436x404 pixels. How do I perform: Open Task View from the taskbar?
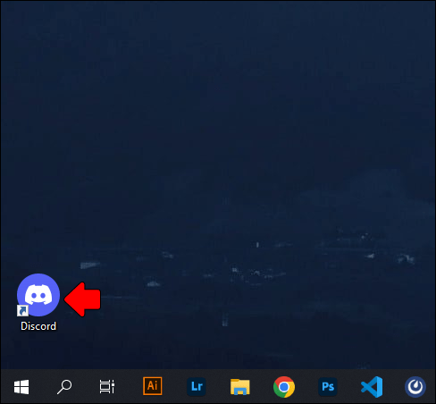pyautogui.click(x=107, y=387)
